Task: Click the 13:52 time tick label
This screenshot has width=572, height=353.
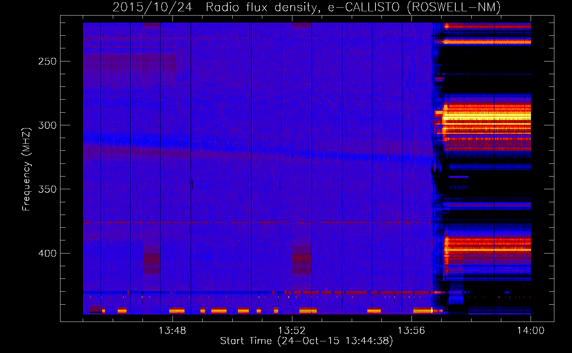Action: pos(292,331)
